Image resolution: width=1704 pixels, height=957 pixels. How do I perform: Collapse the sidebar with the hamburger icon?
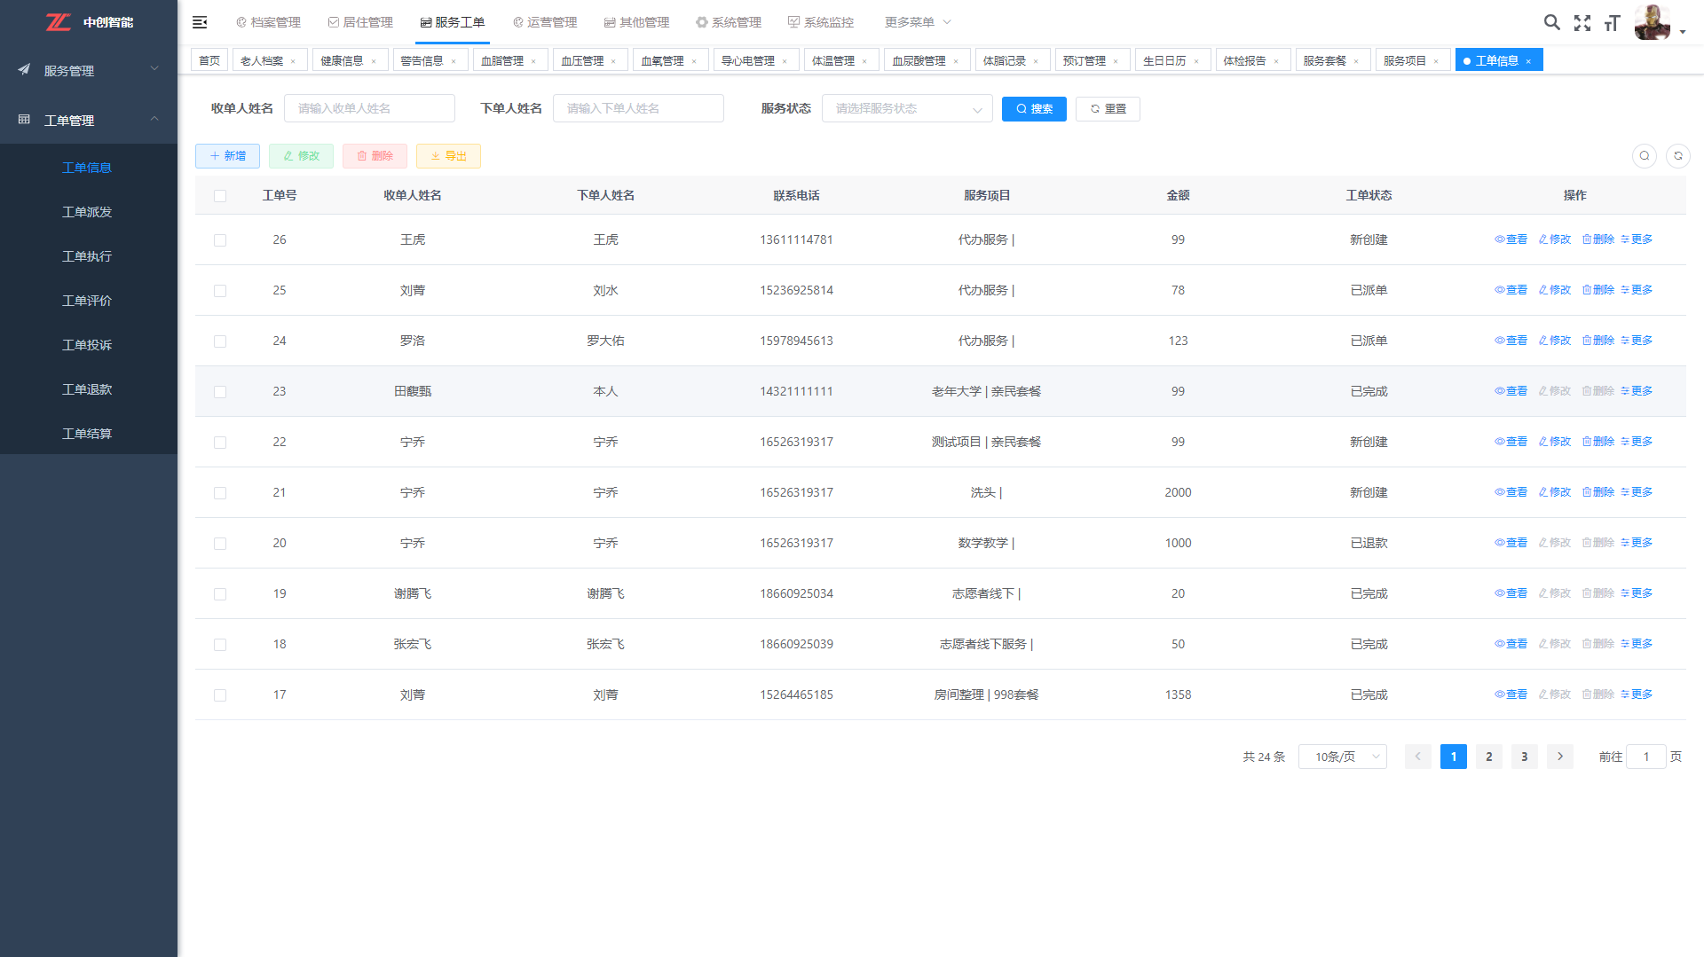[x=200, y=22]
